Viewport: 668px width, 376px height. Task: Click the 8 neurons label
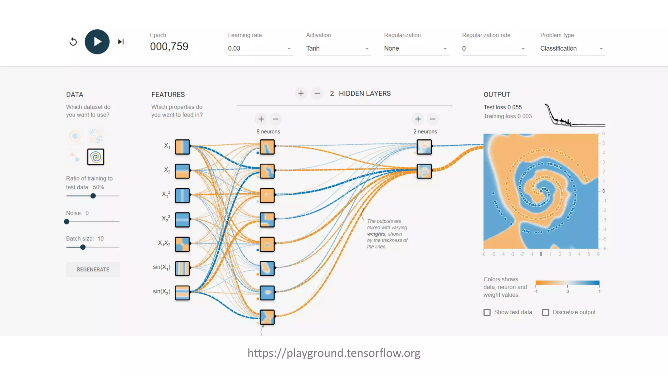point(268,132)
